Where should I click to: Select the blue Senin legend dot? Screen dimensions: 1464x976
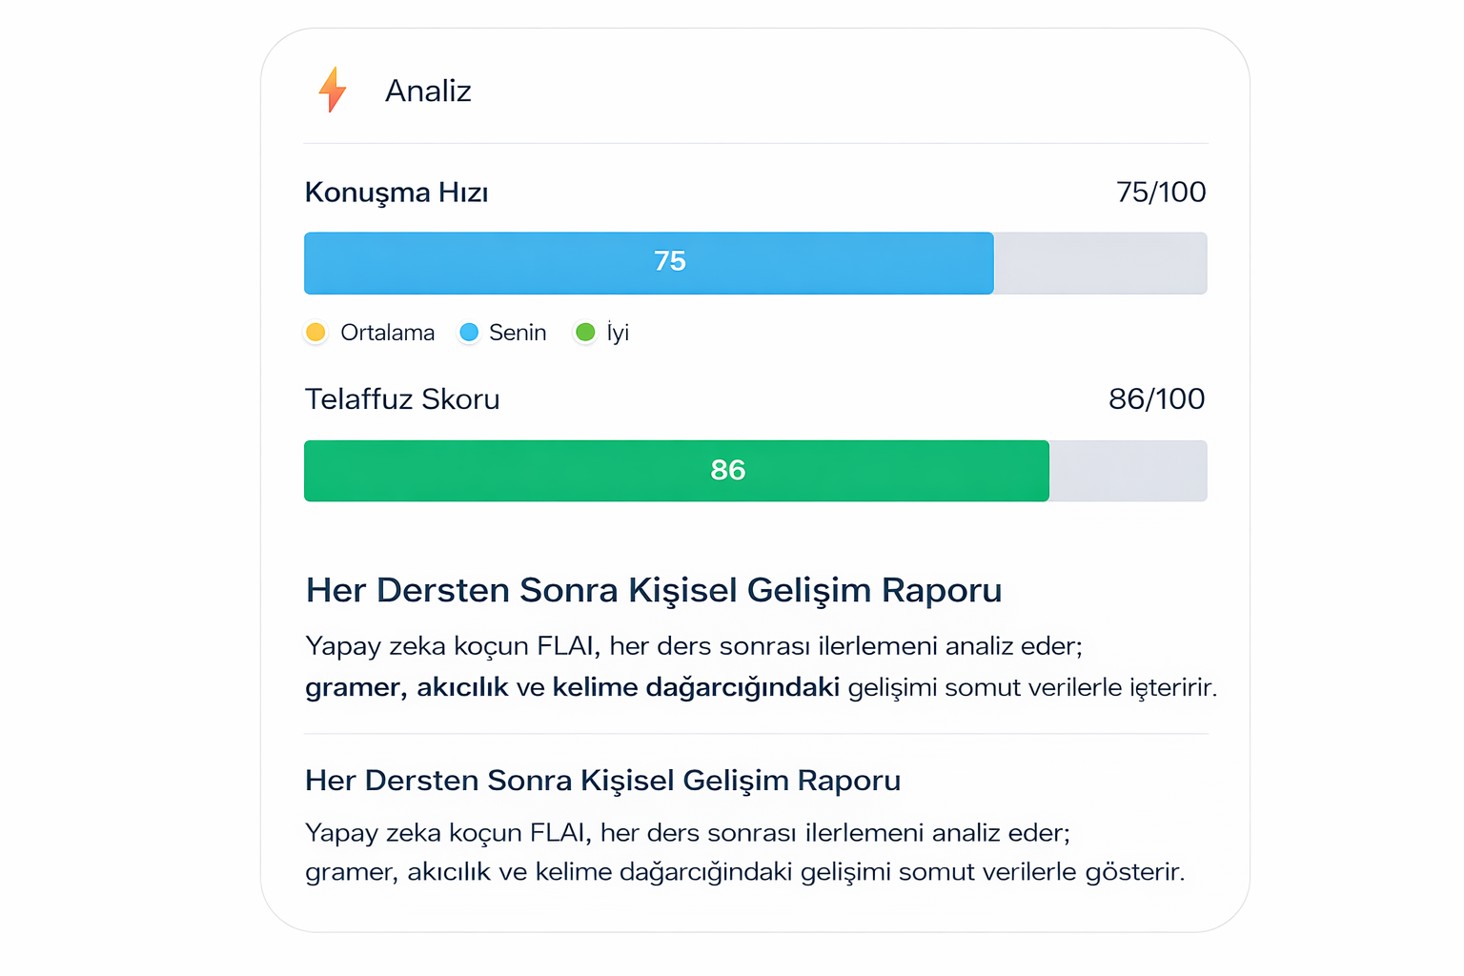point(469,333)
